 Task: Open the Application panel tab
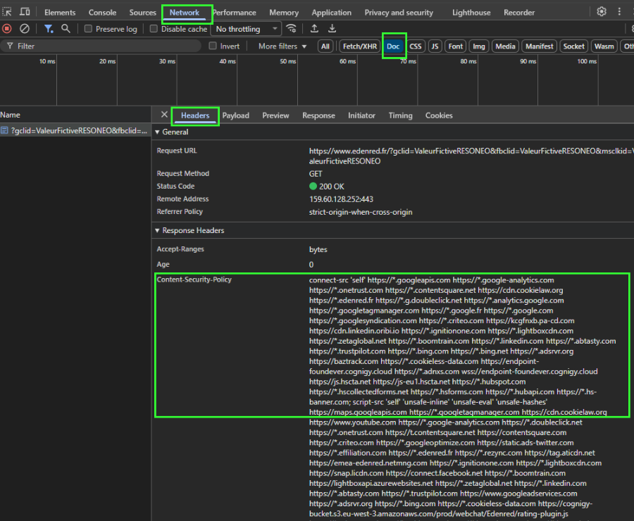[x=331, y=13]
